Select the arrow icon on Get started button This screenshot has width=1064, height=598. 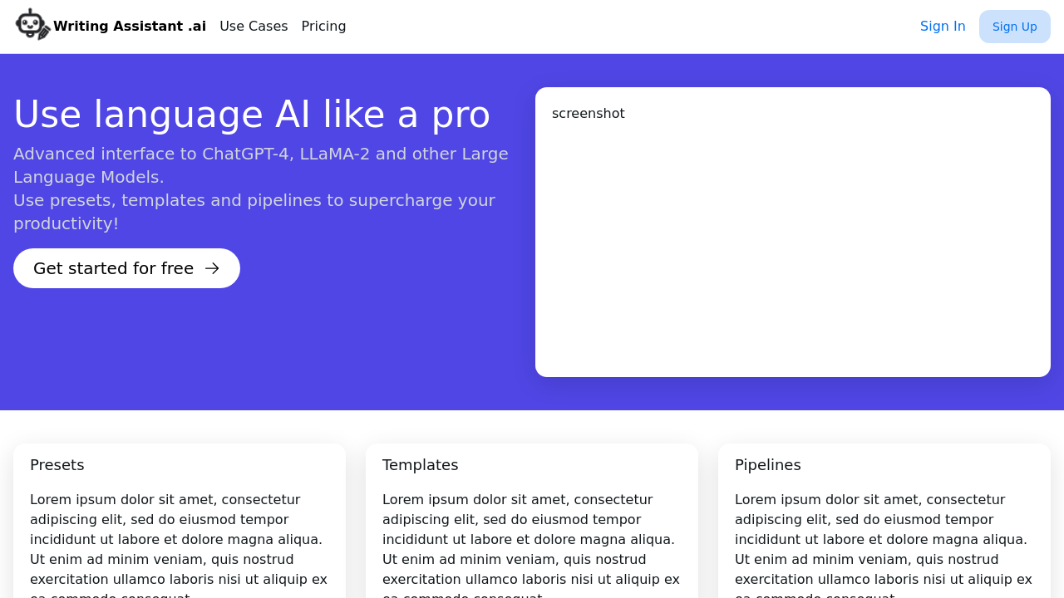(214, 268)
